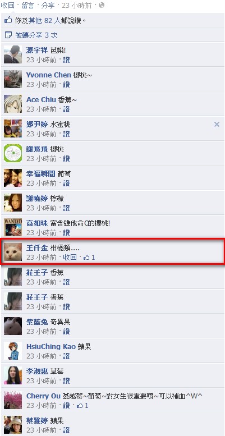This screenshot has height=436, width=225.
Task: Remove 鄭尹婷's comment with the X icon
Action: click(217, 125)
